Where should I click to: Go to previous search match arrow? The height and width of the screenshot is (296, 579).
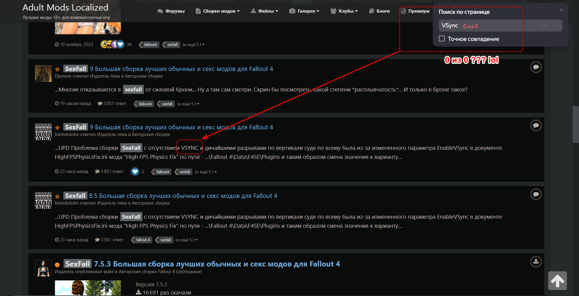coord(544,26)
